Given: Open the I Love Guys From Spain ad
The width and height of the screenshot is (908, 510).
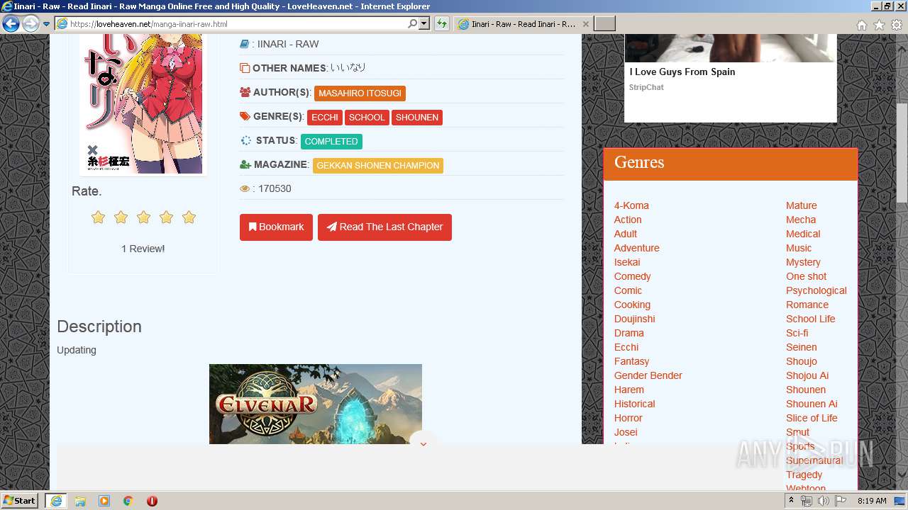Looking at the screenshot, I should [731, 78].
